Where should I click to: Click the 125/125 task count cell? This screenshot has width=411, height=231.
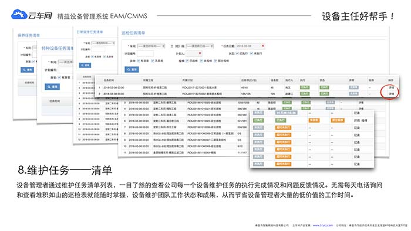(x=245, y=94)
